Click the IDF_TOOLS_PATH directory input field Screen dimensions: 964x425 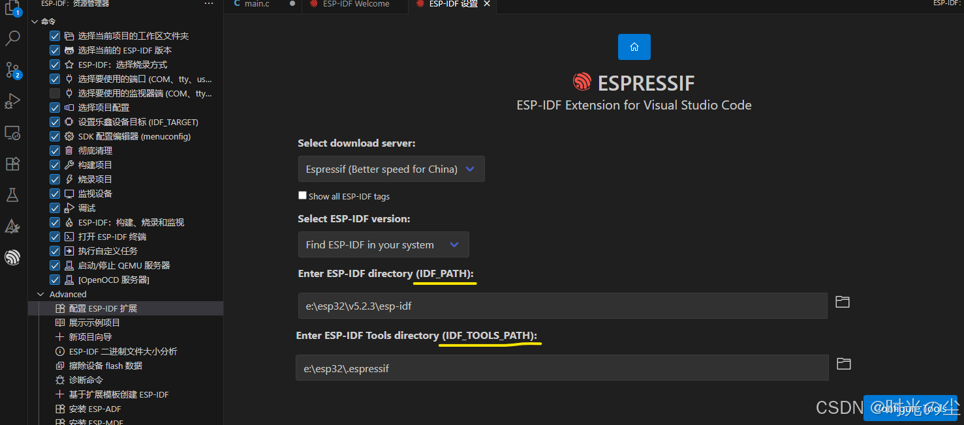tap(562, 368)
